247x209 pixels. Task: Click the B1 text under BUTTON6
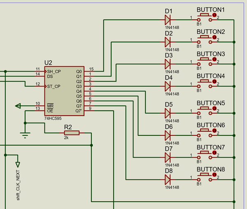199,139
